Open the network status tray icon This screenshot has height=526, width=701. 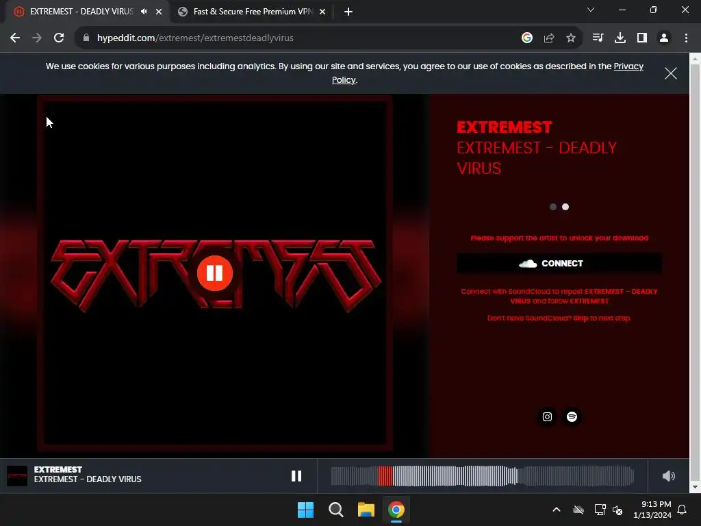point(600,510)
